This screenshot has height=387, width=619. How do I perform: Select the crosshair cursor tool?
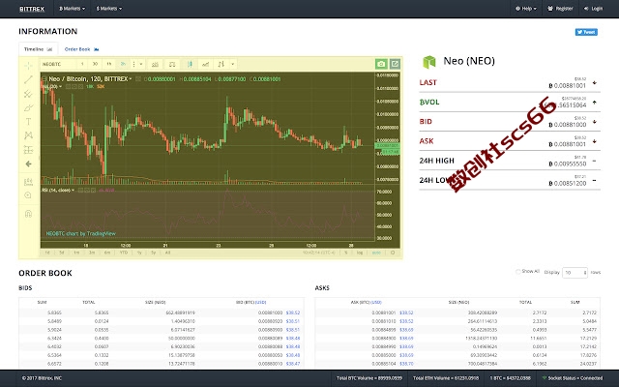click(x=28, y=66)
